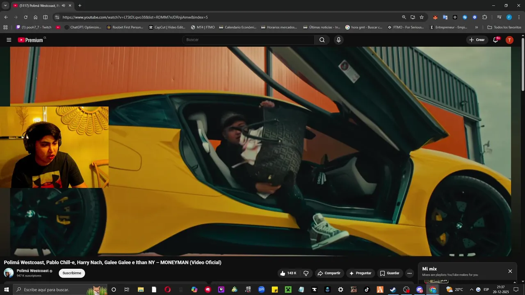Open the tab search dropdown arrow
525x295 pixels.
[5, 6]
